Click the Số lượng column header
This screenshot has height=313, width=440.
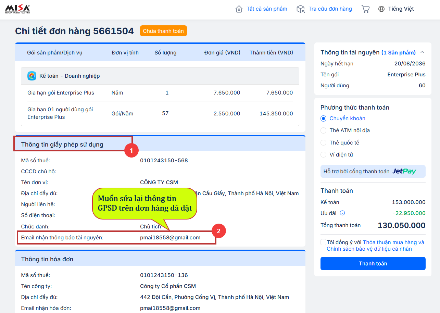tap(165, 53)
